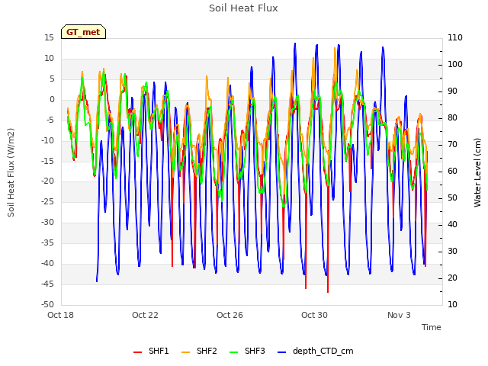Click the 100 right-axis tick label
Screen dimensions: 488x366
455,64
